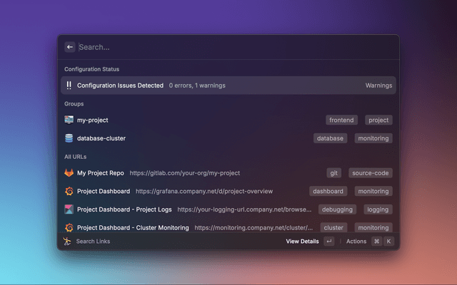Click the frontend tag on my-project
457x285 pixels.
[x=342, y=120]
